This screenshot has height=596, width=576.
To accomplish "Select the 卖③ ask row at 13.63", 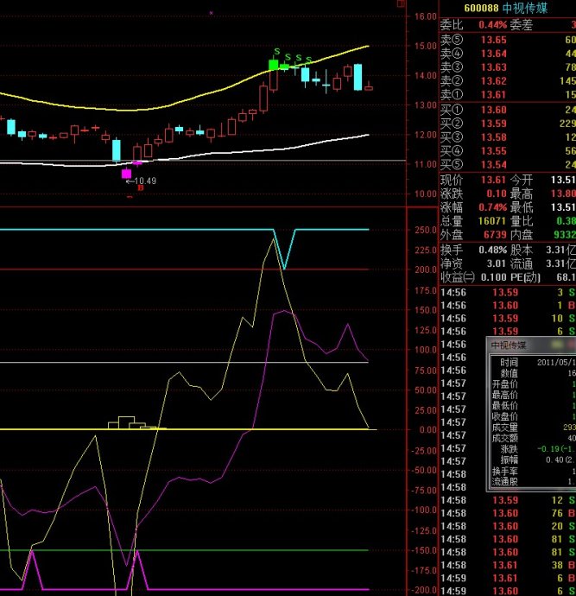I will coord(508,67).
